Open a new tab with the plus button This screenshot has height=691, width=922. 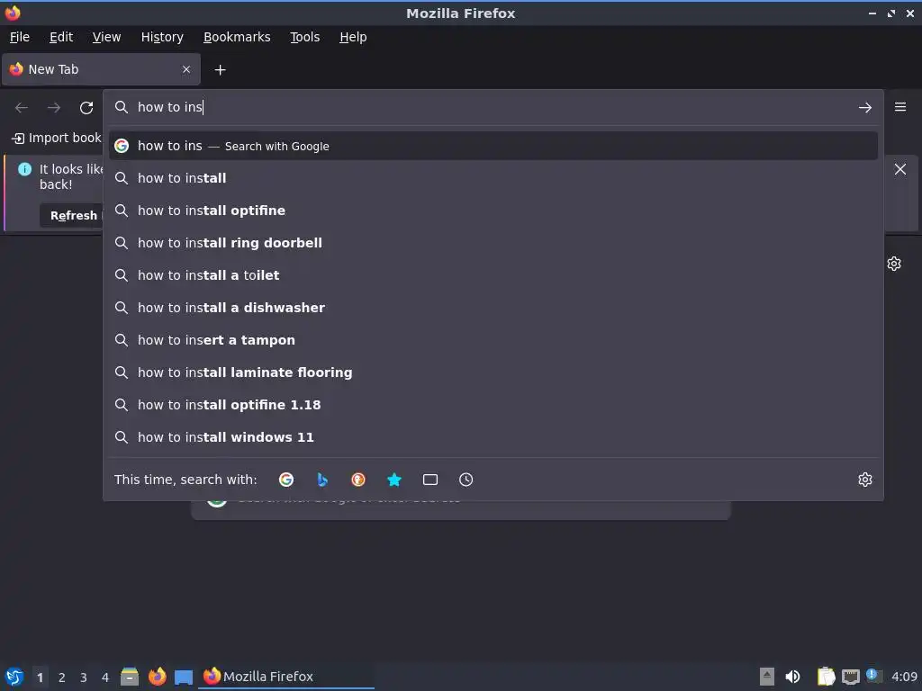coord(220,70)
